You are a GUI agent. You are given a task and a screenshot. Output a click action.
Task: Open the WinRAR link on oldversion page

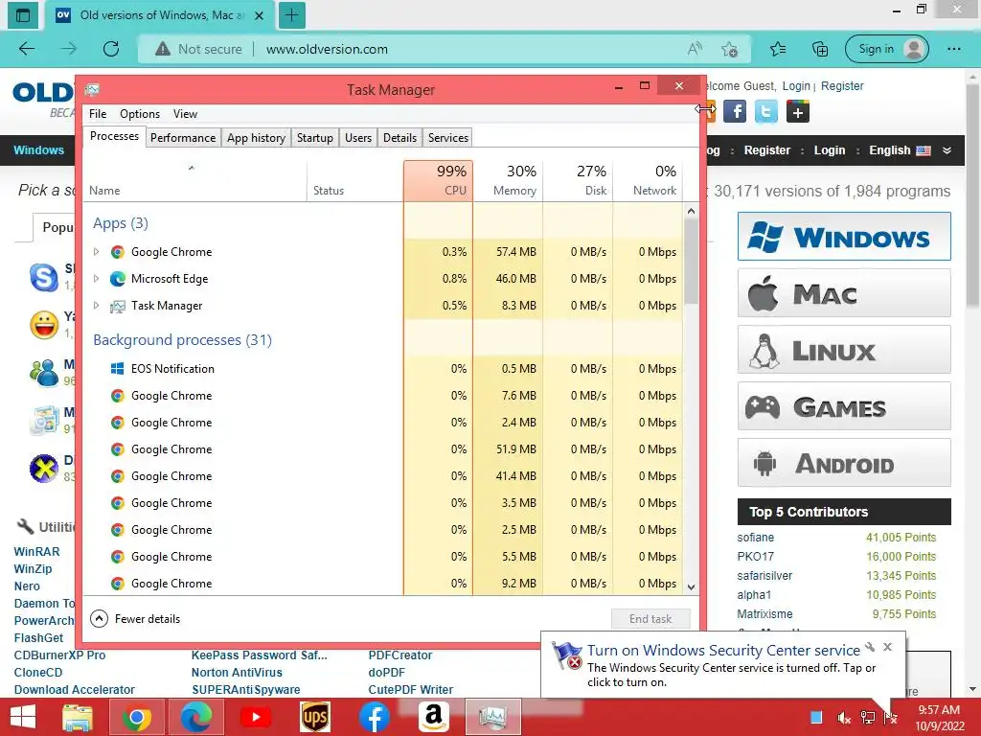pos(37,552)
